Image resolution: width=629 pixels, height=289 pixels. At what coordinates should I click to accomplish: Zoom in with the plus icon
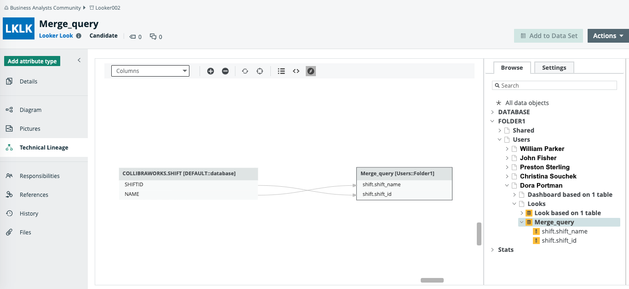pos(211,71)
